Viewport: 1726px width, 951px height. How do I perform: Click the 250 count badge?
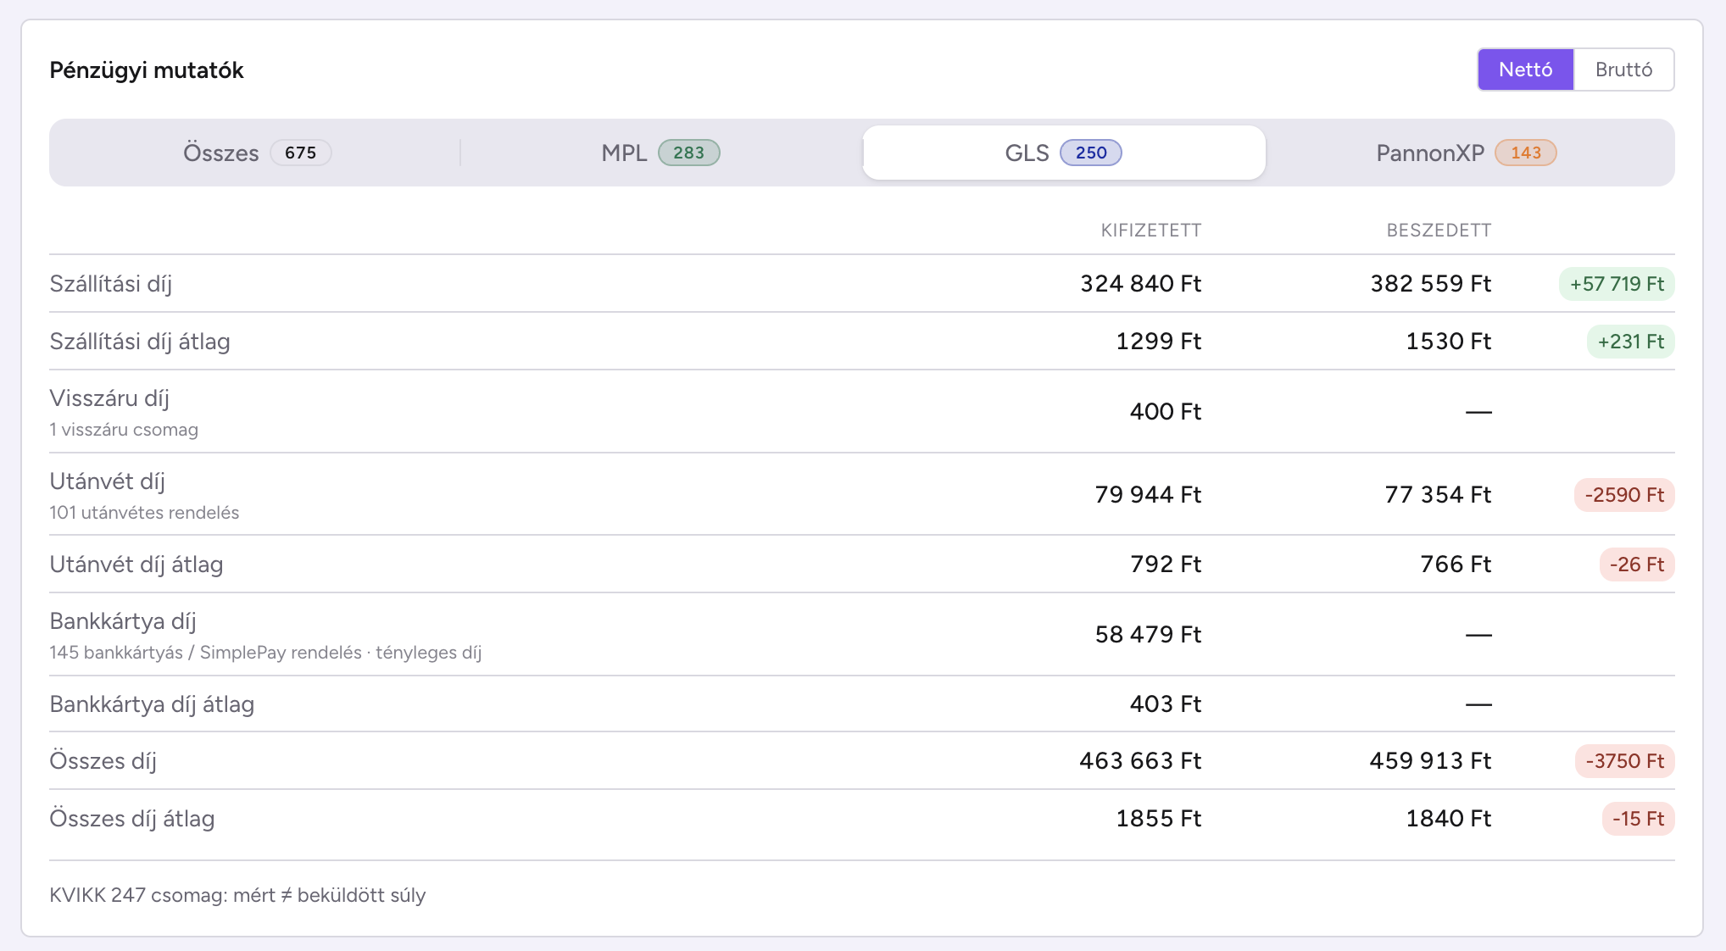tap(1091, 153)
